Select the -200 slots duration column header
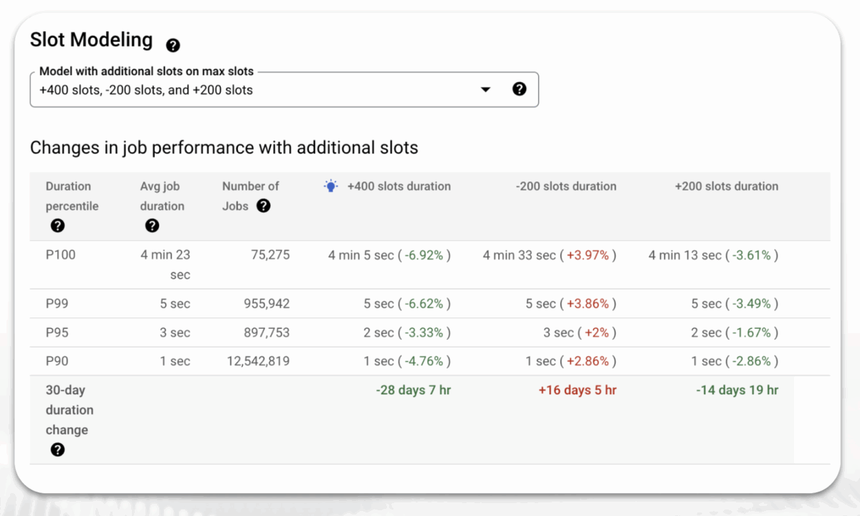The image size is (860, 516). click(x=566, y=186)
